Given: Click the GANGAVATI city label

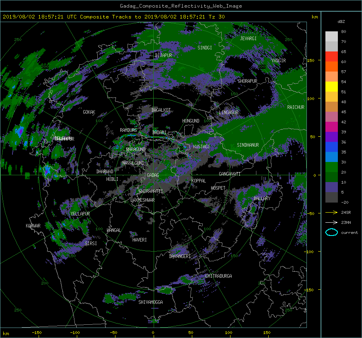Looking at the screenshot, I should (230, 174).
